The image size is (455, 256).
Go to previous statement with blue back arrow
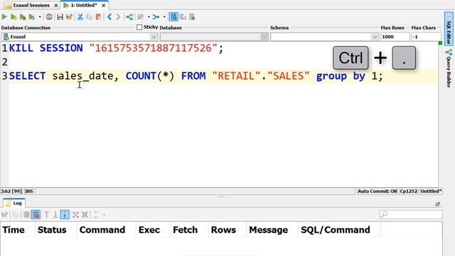pyautogui.click(x=109, y=17)
